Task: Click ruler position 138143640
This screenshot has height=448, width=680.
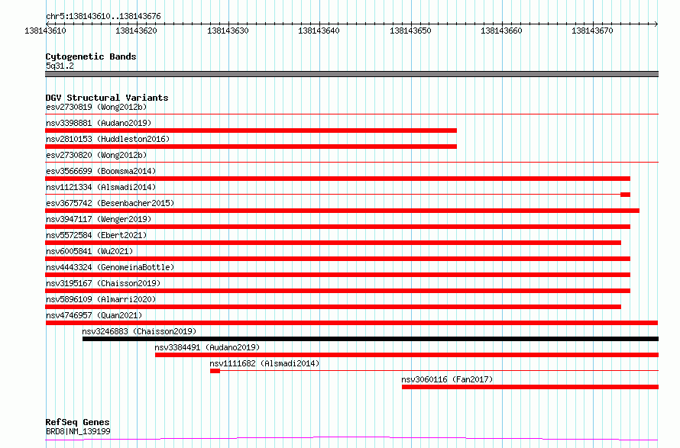Action: click(x=319, y=31)
